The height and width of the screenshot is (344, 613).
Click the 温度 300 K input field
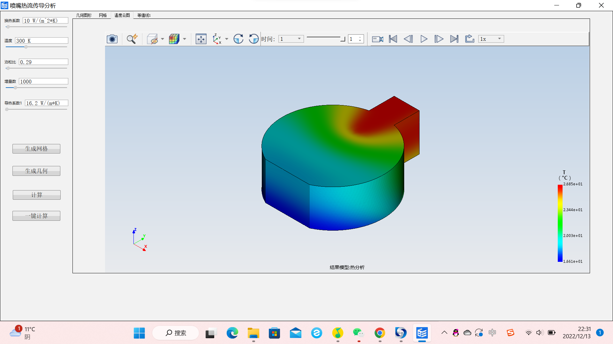tap(42, 41)
